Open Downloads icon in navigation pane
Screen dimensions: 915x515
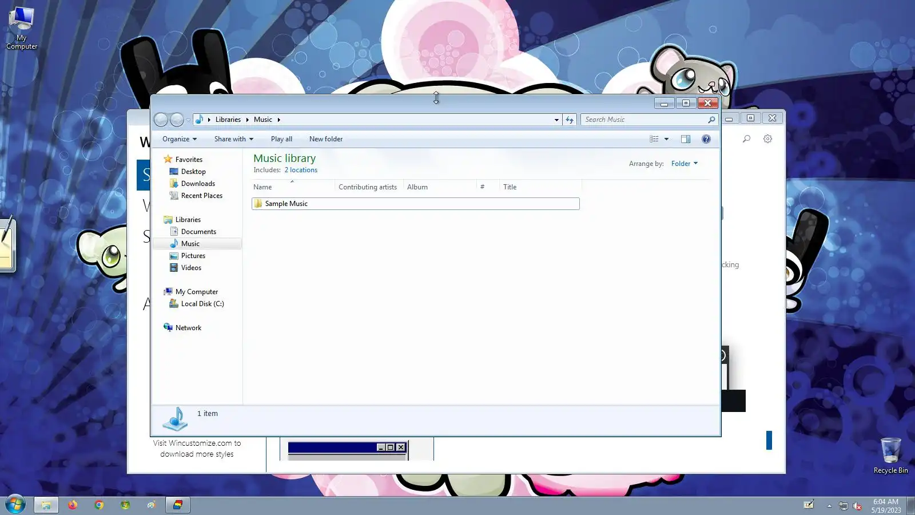174,184
